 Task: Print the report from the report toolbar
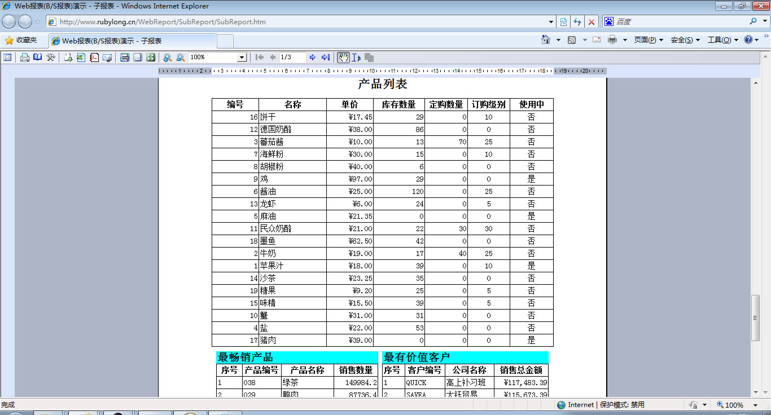(25, 58)
